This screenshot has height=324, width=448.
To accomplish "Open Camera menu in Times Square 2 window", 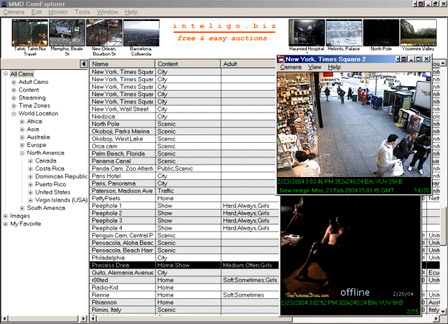I will [x=290, y=67].
